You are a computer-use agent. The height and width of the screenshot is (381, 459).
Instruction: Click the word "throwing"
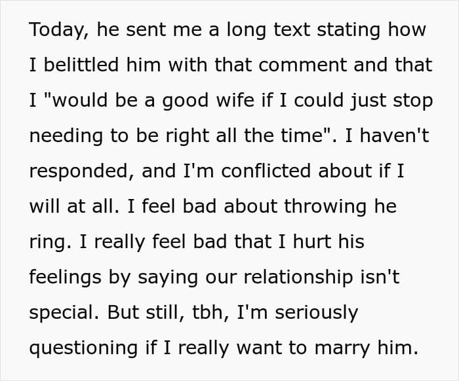pos(325,207)
